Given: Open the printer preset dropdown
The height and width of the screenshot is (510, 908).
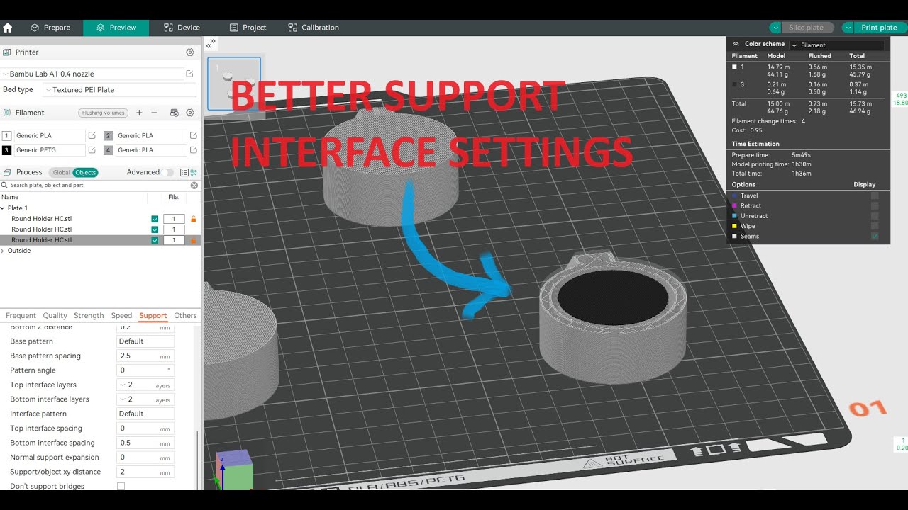Looking at the screenshot, I should (x=92, y=74).
